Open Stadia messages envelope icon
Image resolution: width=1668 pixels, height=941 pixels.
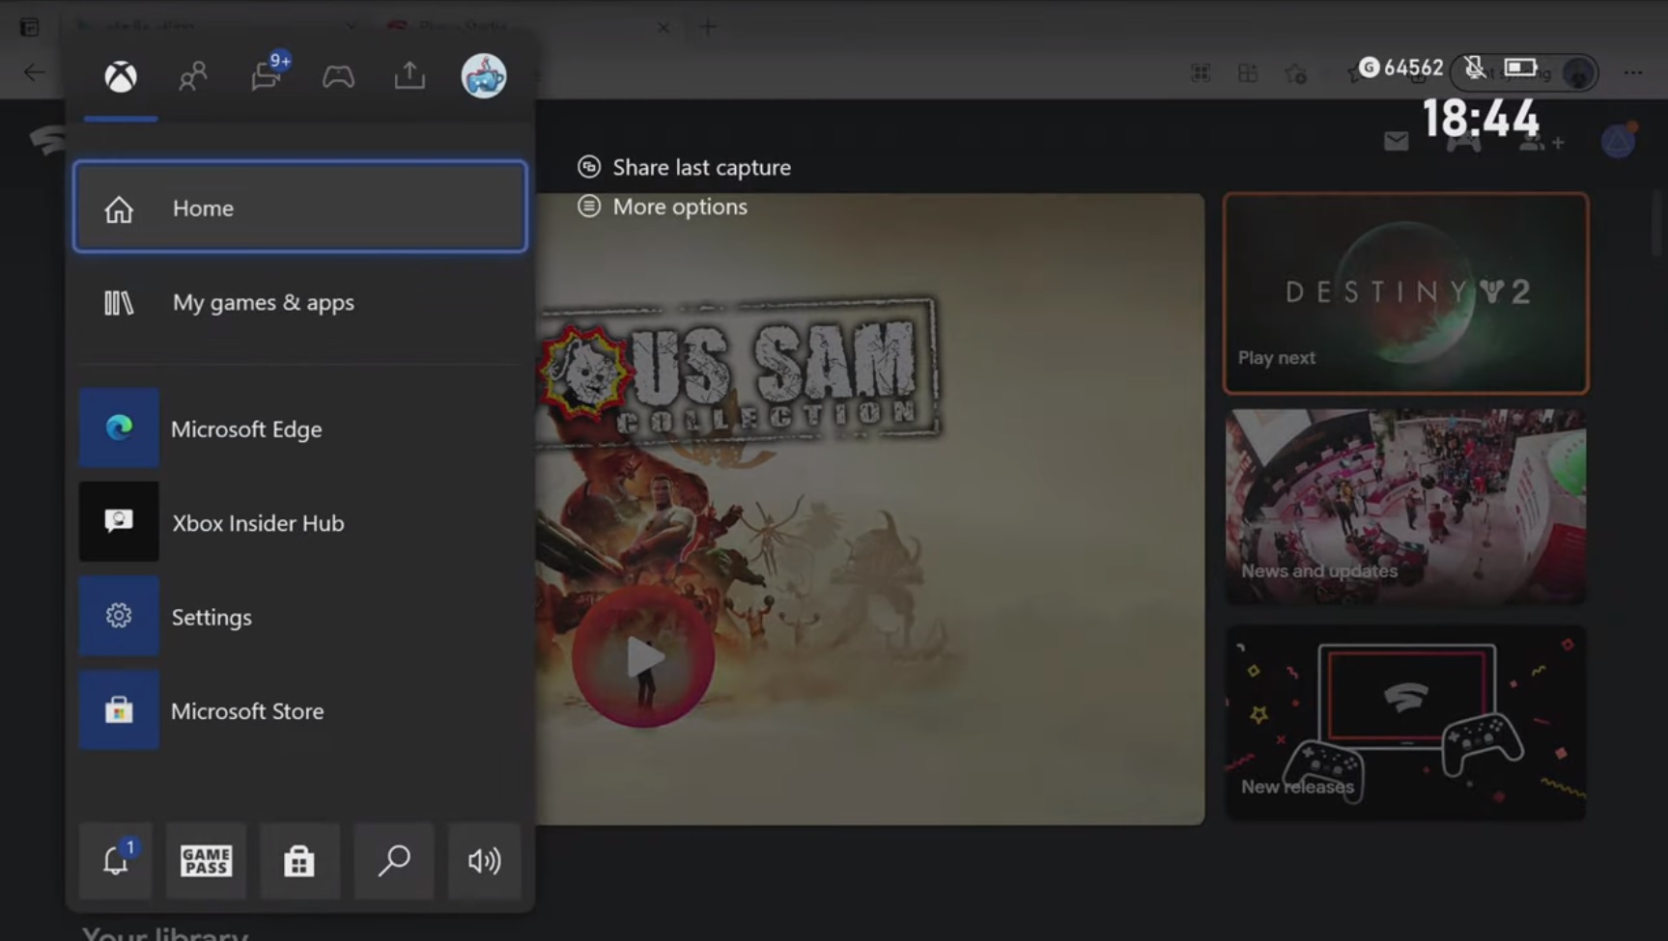click(x=1397, y=142)
